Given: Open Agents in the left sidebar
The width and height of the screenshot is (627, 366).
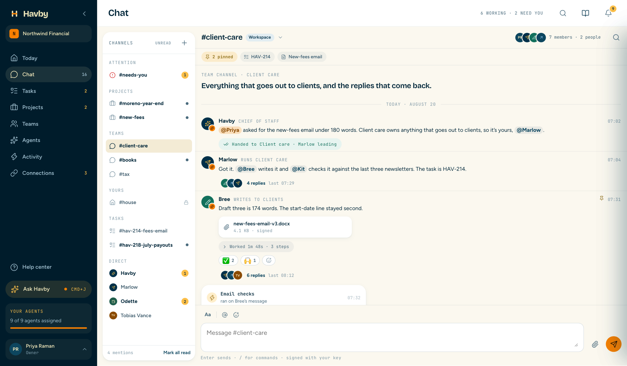Looking at the screenshot, I should click(x=49, y=140).
